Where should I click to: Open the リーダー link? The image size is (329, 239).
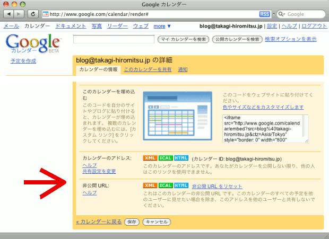pos(117,26)
